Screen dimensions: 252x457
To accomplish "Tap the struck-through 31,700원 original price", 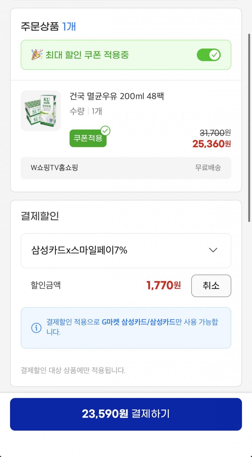I will (x=215, y=132).
